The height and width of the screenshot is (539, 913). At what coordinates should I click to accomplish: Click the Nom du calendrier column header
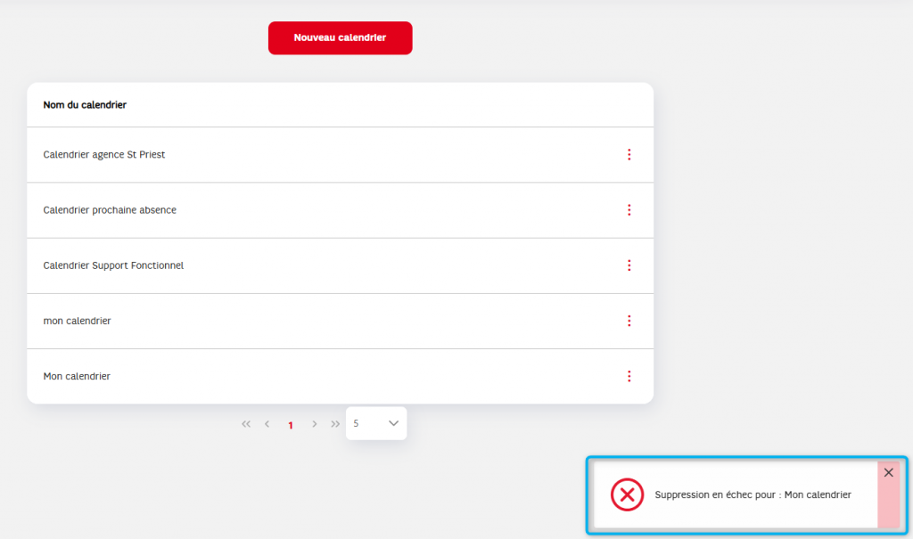(x=85, y=105)
